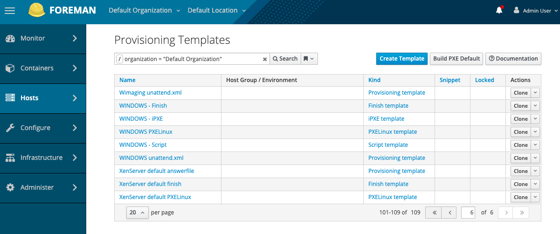The image size is (560, 234).
Task: Click the Monitor dashboard icon in sidebar
Action: click(x=10, y=39)
